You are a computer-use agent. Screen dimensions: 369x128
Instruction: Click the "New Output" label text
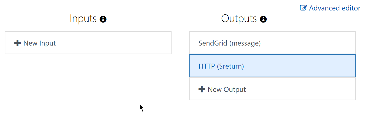pyautogui.click(x=227, y=90)
